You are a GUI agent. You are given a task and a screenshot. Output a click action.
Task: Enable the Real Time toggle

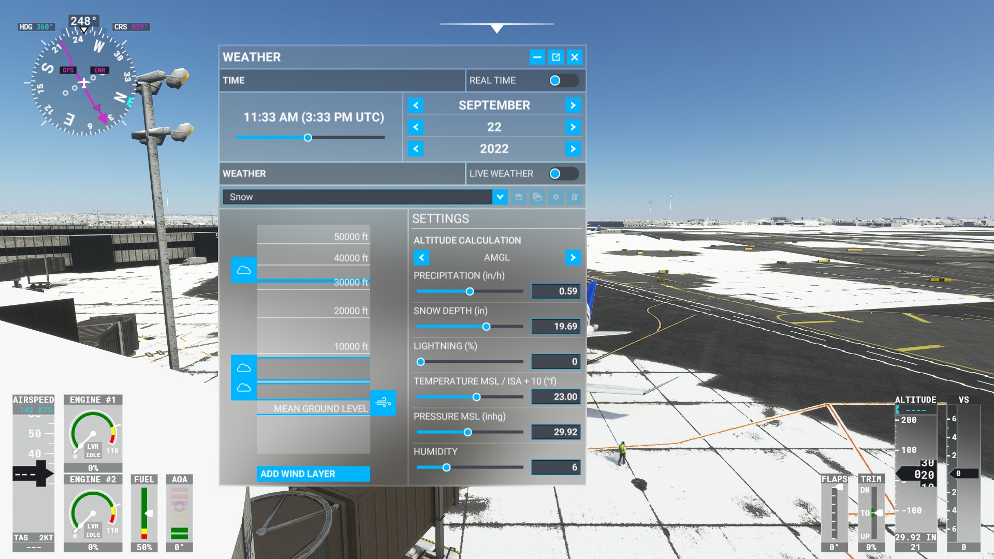coord(563,80)
